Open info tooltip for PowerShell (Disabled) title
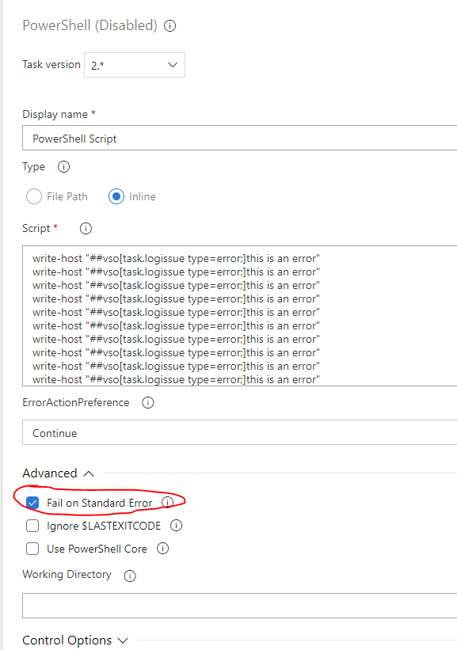 coord(169,25)
